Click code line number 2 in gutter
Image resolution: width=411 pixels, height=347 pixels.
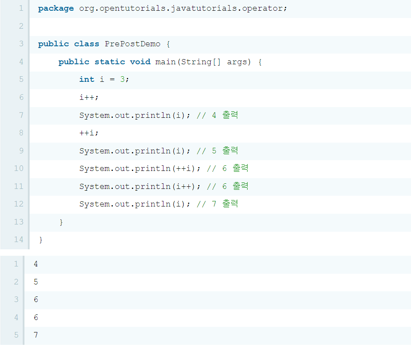pyautogui.click(x=21, y=26)
